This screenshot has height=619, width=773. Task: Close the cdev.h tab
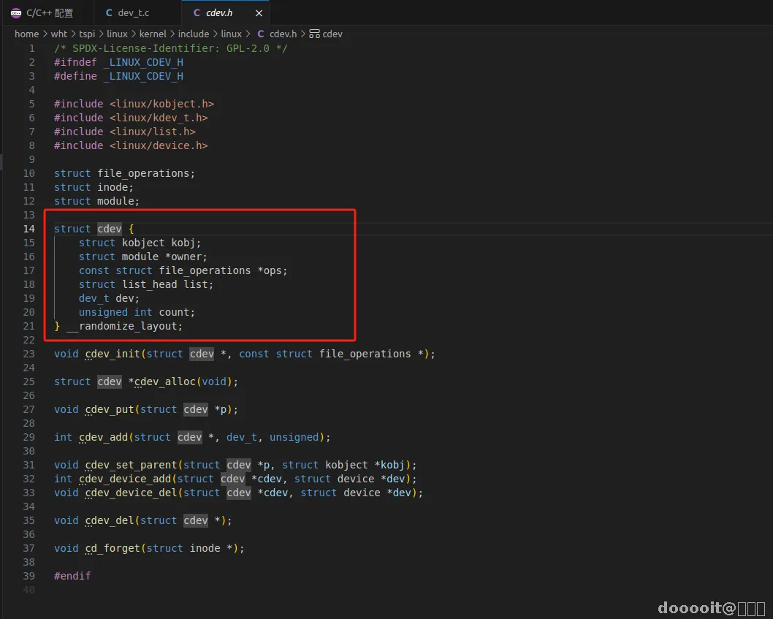tap(259, 13)
